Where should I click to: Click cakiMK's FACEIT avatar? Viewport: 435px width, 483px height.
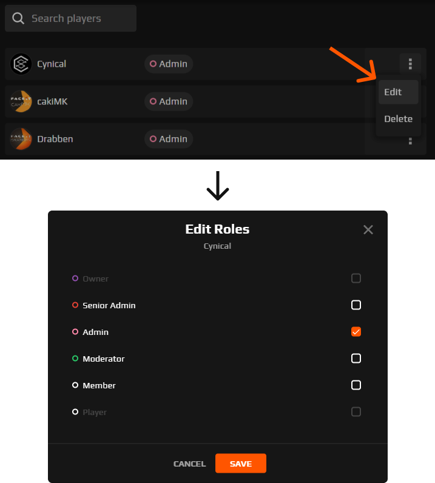21,101
